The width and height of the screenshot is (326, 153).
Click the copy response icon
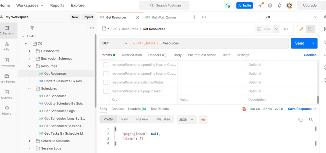pyautogui.click(x=300, y=120)
